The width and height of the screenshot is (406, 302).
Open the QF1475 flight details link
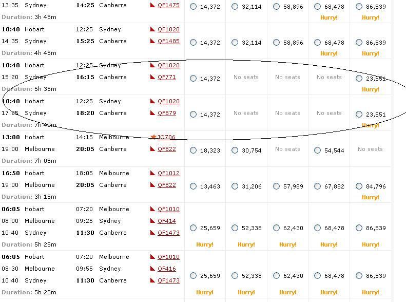tap(168, 5)
